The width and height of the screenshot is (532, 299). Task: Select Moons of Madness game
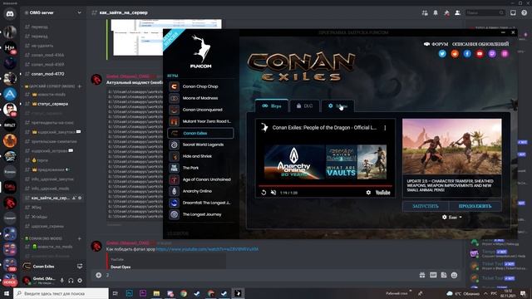pyautogui.click(x=200, y=98)
